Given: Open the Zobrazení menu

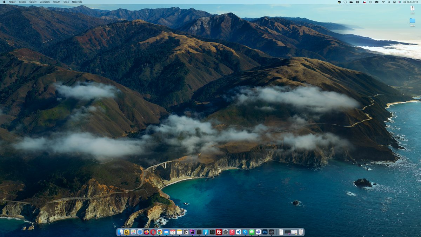Looking at the screenshot, I should [45, 2].
